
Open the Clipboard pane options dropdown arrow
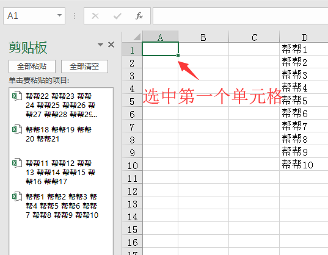(x=100, y=45)
